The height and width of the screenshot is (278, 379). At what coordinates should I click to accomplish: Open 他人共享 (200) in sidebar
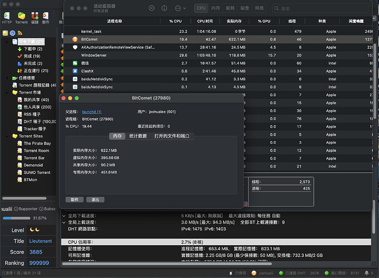[35, 107]
